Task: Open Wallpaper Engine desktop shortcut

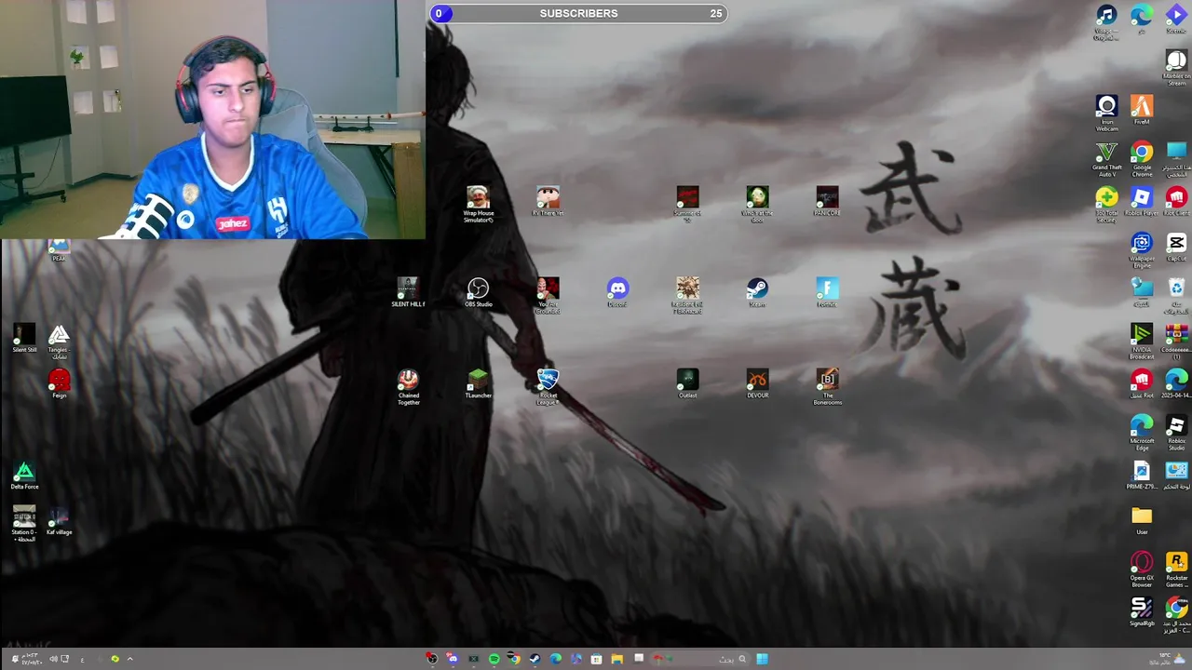Action: coord(1142,250)
